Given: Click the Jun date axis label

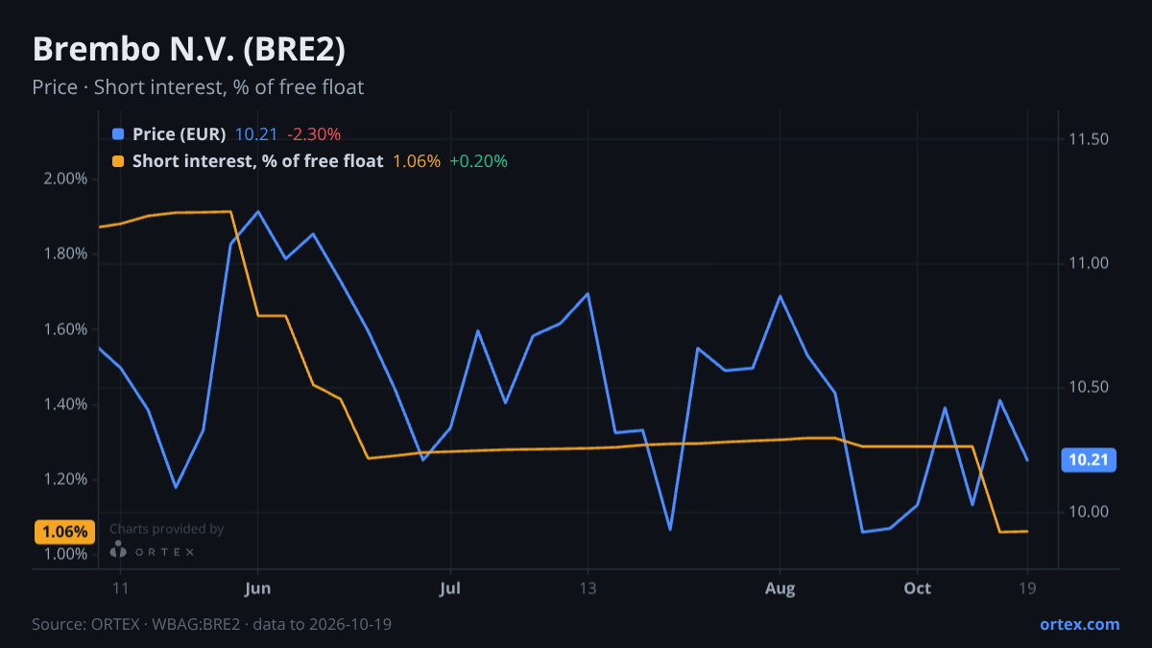Looking at the screenshot, I should coord(257,588).
